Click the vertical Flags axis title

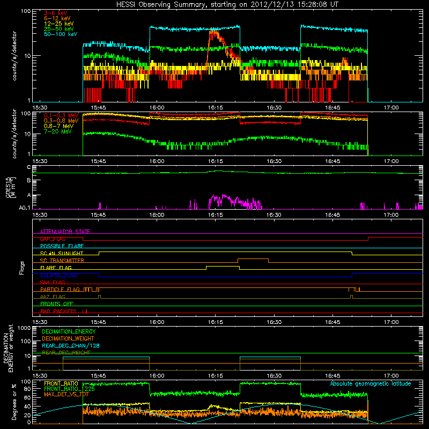click(22, 268)
